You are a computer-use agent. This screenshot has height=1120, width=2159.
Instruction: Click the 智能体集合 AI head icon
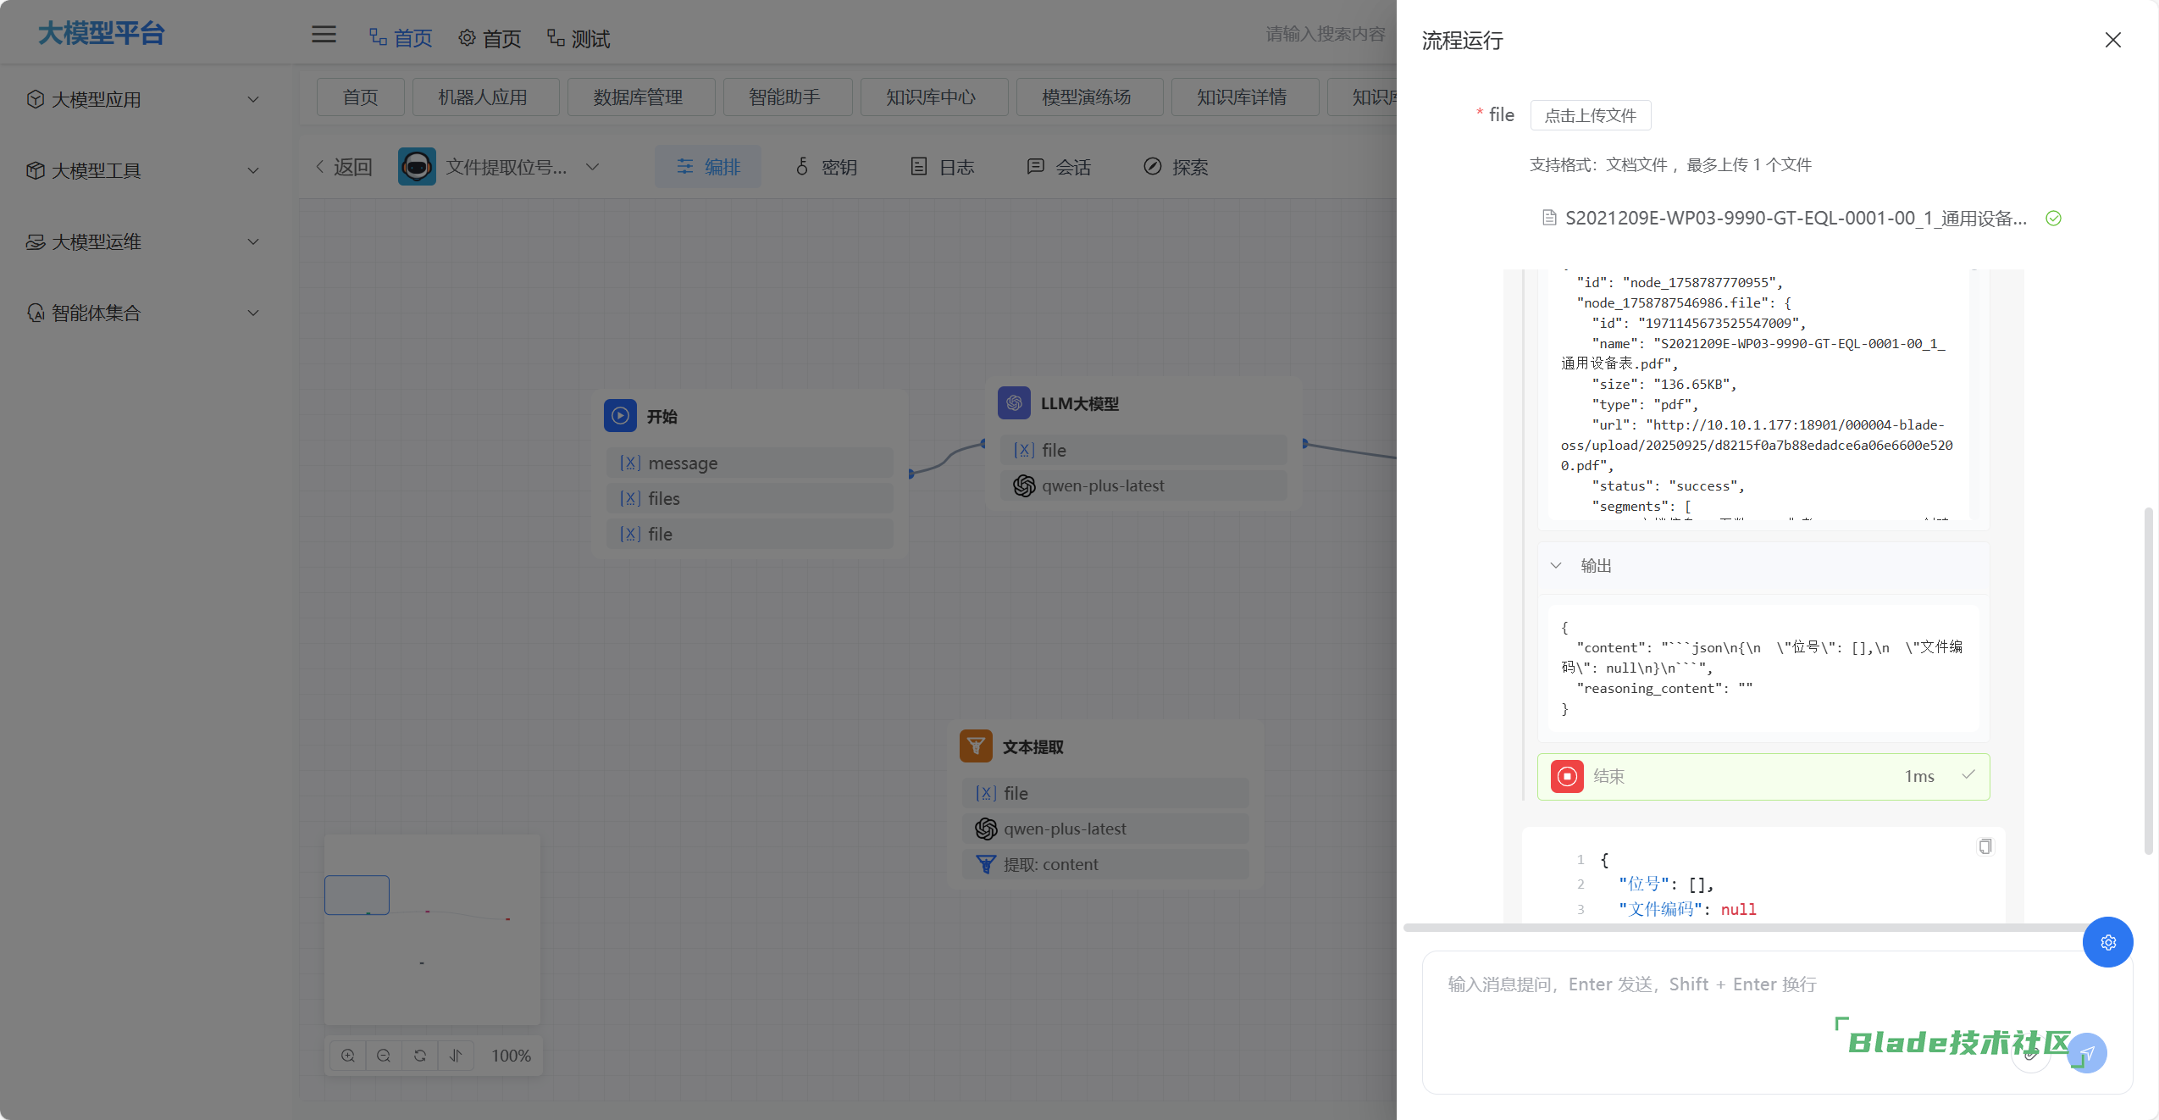click(x=35, y=313)
